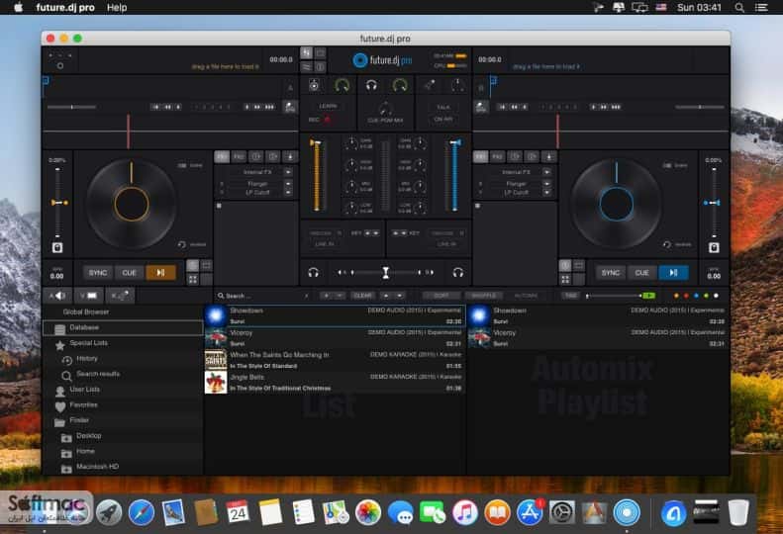Select When The Saints Go Marching In track
Image resolution: width=783 pixels, height=534 pixels.
[x=335, y=360]
